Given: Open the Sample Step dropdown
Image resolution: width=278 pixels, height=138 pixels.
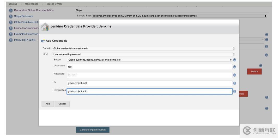Looking at the screenshot, I should (179, 16).
